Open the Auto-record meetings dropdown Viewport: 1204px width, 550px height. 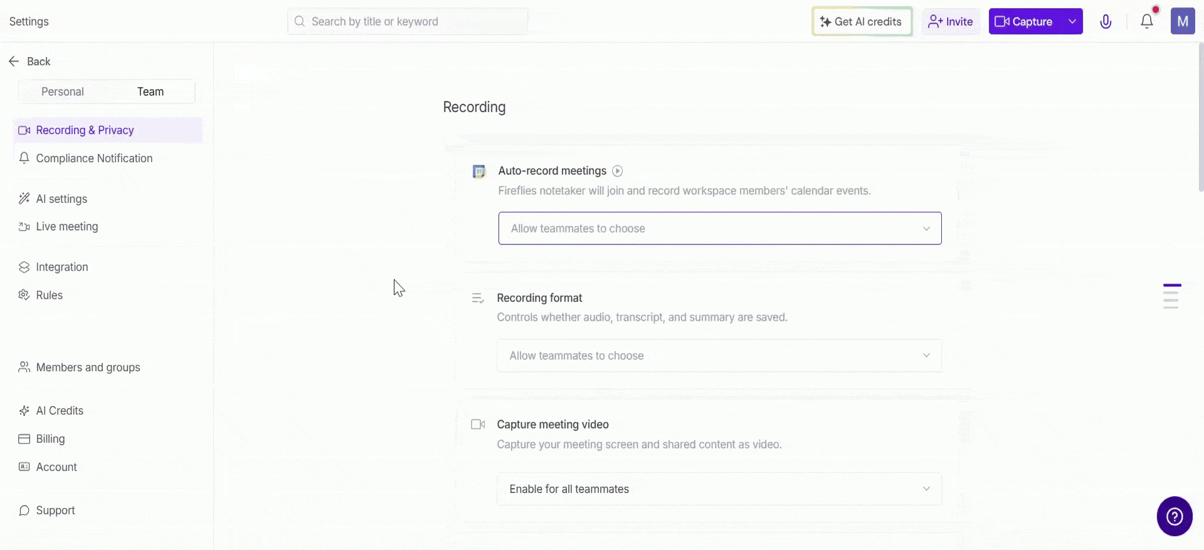(720, 229)
